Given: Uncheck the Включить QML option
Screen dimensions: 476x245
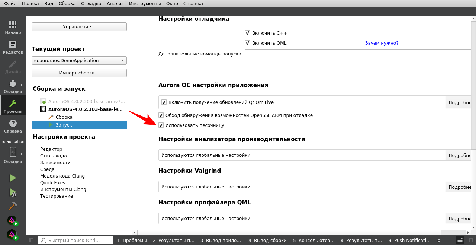Looking at the screenshot, I should click(x=248, y=43).
